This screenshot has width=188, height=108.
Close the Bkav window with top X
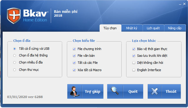tap(184, 4)
